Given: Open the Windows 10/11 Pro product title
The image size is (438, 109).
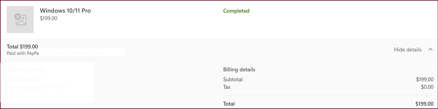Looking at the screenshot, I should pos(65,11).
